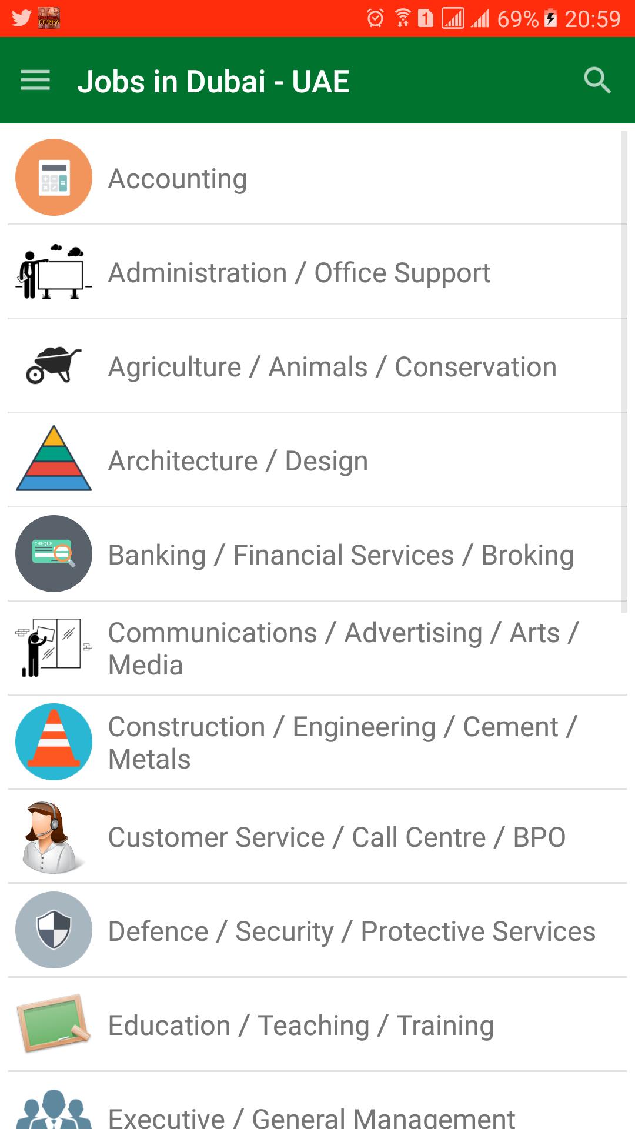Image resolution: width=635 pixels, height=1129 pixels.
Task: Choose the Agriculture wheelbarrow icon
Action: (x=54, y=365)
